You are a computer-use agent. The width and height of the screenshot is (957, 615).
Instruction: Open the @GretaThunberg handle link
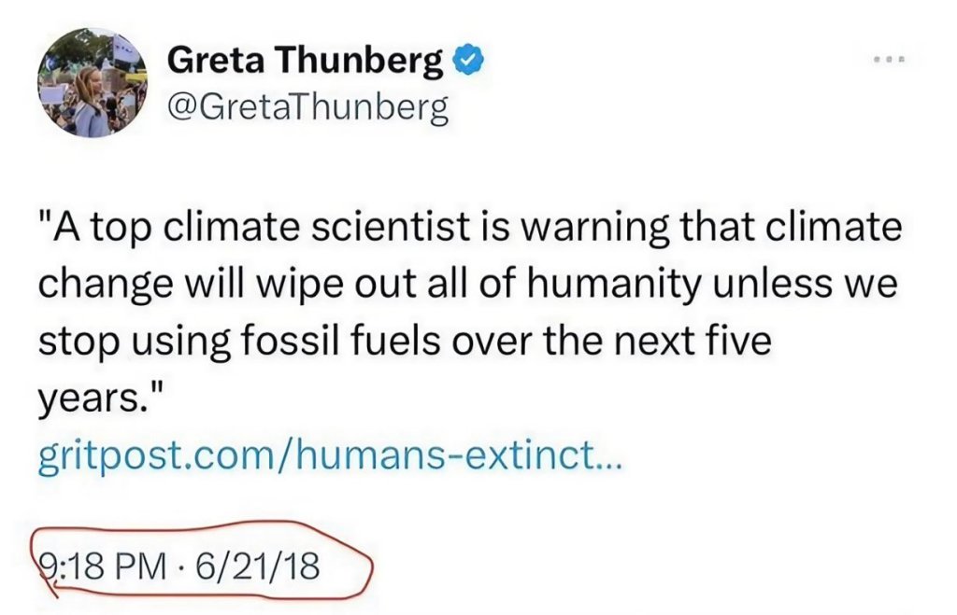point(307,109)
